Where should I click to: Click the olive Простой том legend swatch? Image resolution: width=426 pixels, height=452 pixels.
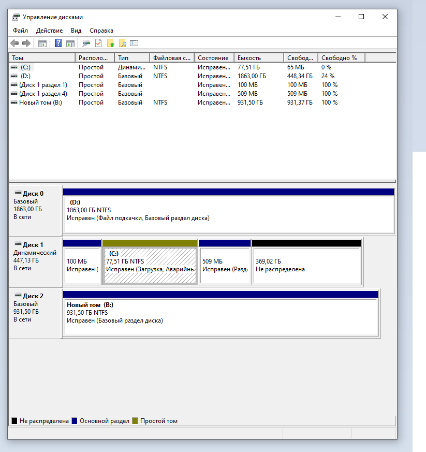(135, 421)
